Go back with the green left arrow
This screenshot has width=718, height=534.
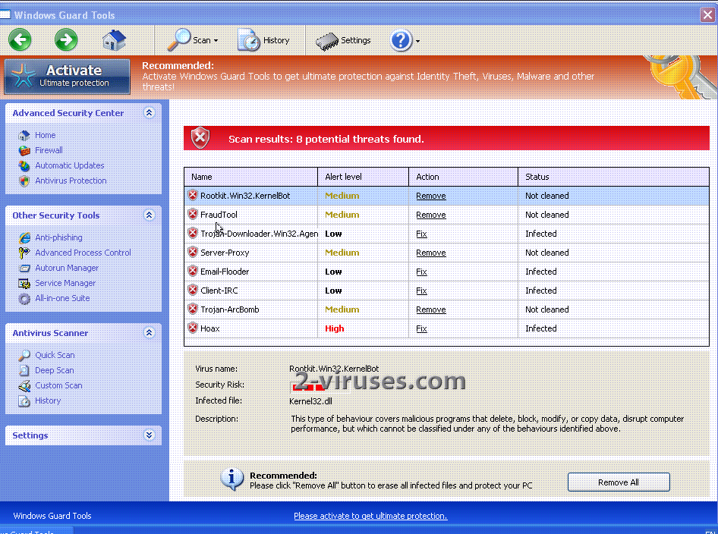[x=20, y=39]
